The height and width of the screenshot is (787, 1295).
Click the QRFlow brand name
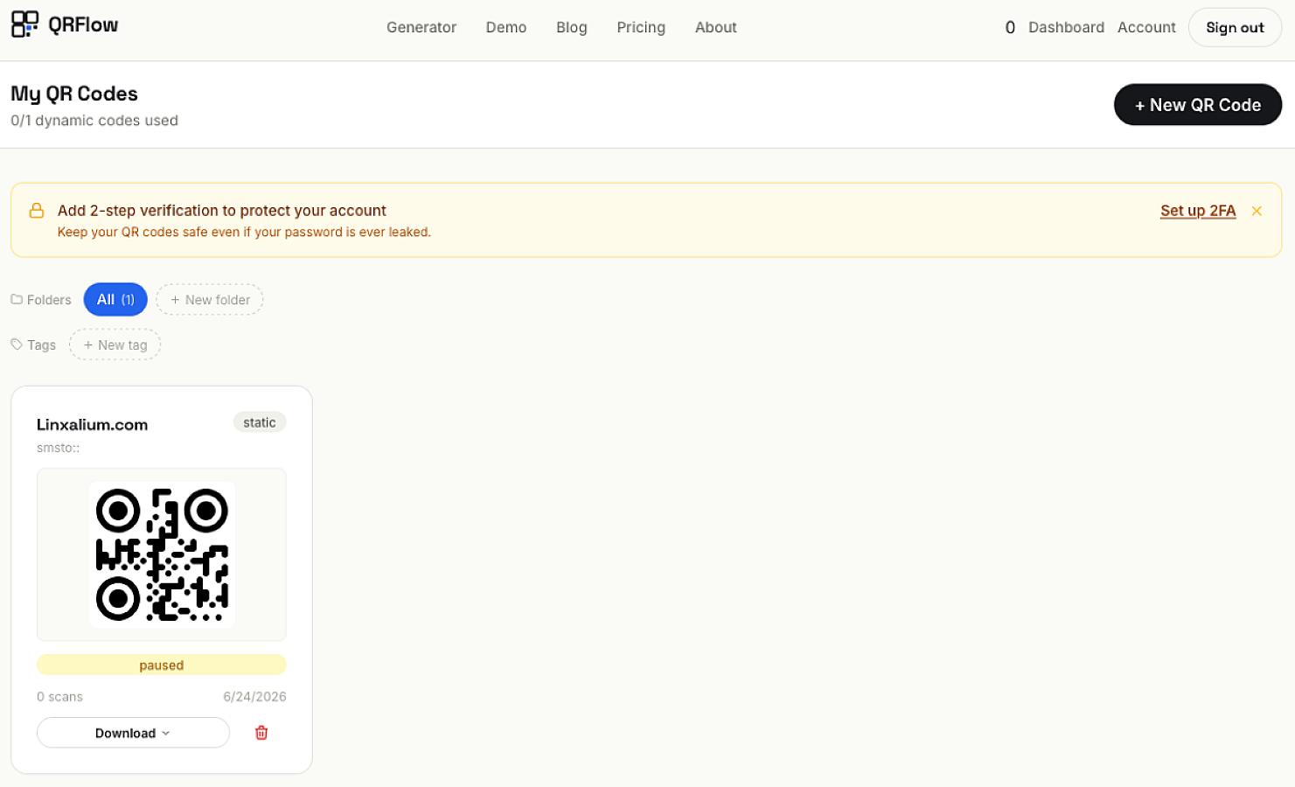pyautogui.click(x=83, y=24)
